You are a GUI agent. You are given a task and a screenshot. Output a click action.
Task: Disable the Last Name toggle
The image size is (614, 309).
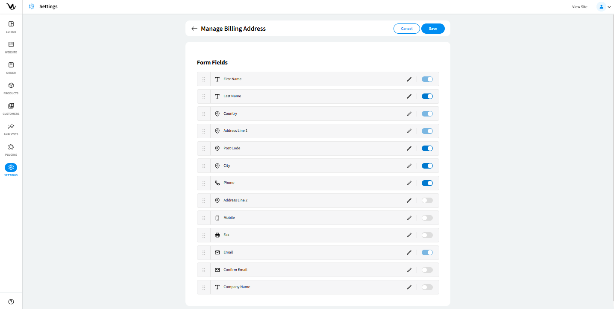tap(427, 96)
